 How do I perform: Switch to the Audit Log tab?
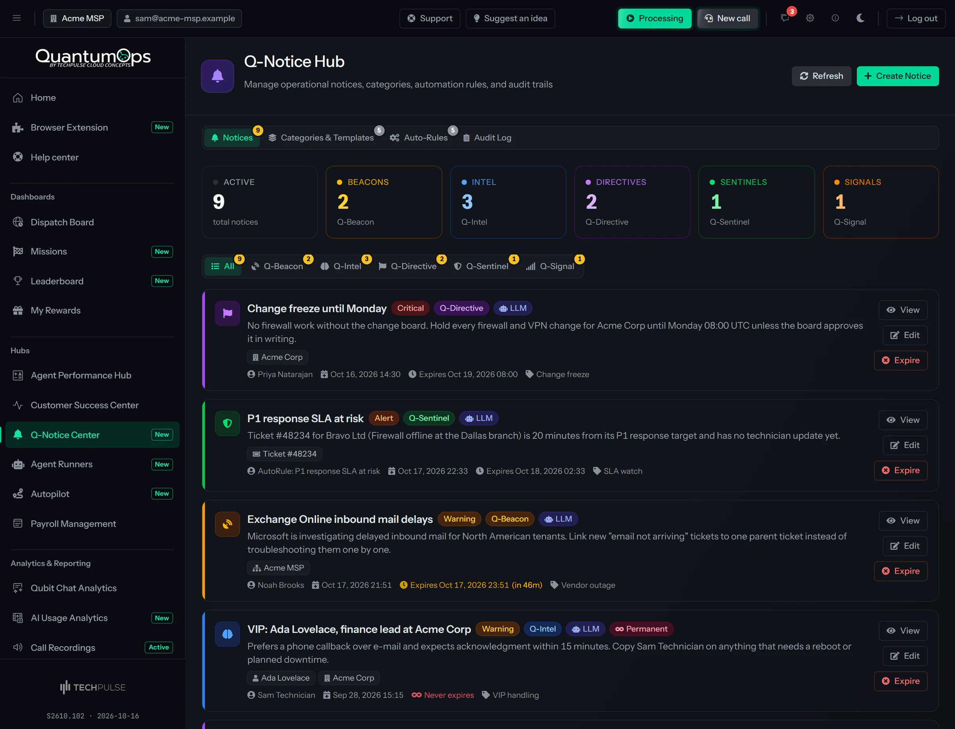pos(487,138)
